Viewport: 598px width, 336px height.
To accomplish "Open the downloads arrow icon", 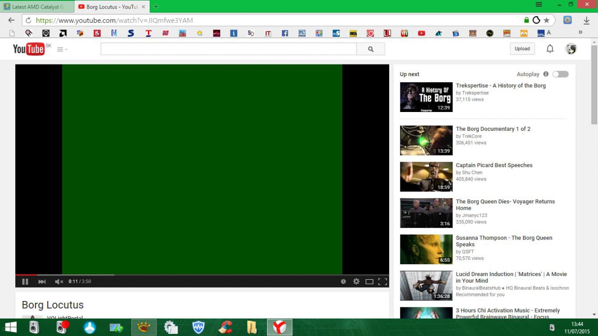I will (586, 20).
